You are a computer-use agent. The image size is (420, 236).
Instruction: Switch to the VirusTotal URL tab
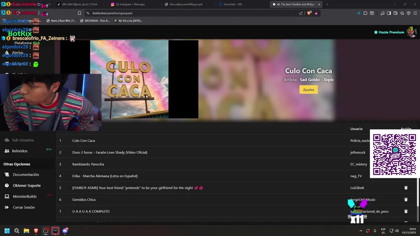pyautogui.click(x=241, y=4)
